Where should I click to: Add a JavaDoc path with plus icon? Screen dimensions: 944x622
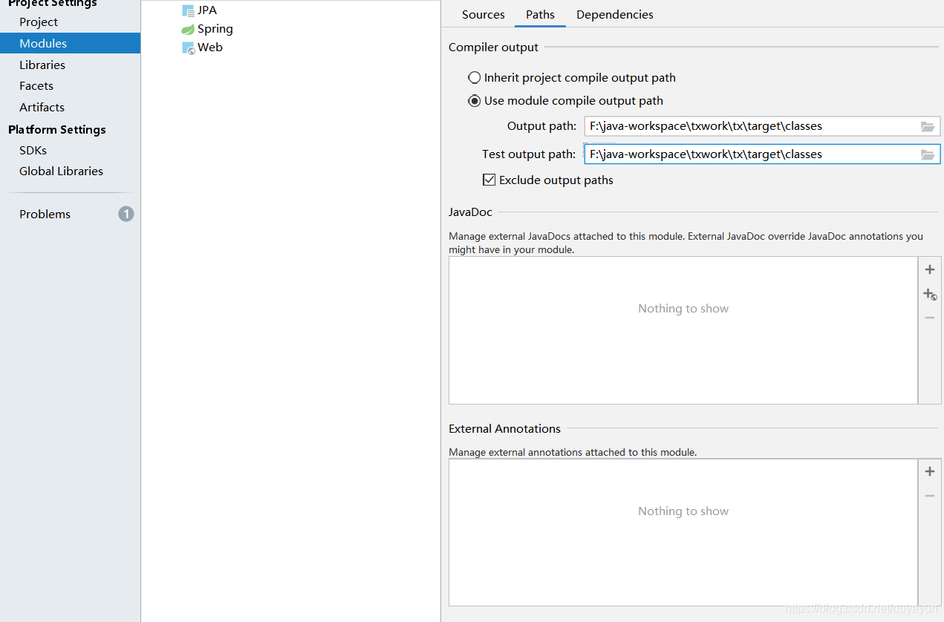pyautogui.click(x=929, y=269)
